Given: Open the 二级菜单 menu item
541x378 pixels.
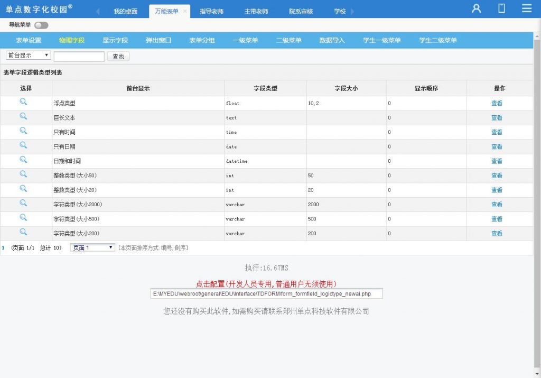Looking at the screenshot, I should pyautogui.click(x=289, y=40).
